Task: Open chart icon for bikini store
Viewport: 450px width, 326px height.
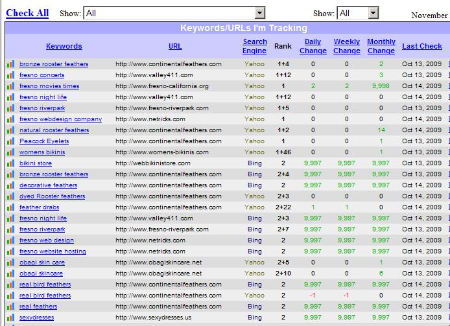Action: 10,163
